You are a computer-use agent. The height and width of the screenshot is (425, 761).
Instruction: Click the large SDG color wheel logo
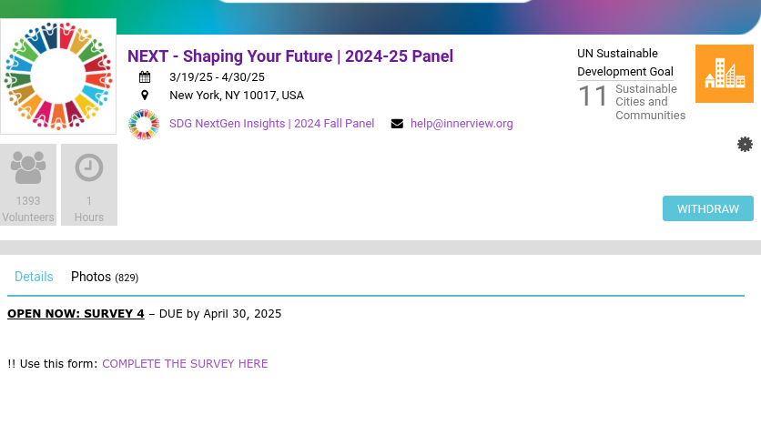[x=58, y=76]
